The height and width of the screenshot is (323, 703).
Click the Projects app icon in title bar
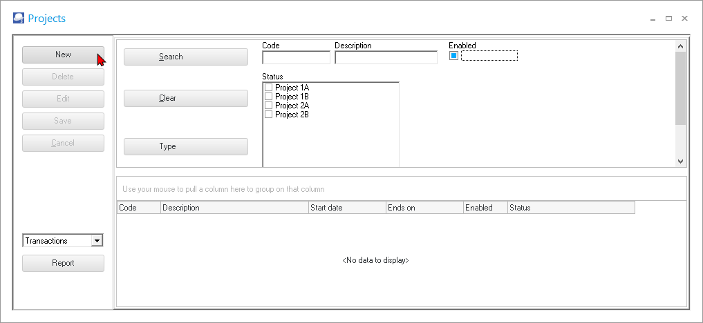pyautogui.click(x=19, y=19)
